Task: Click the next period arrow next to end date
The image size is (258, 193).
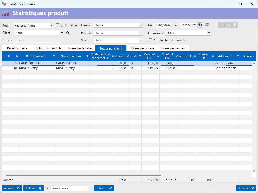Action: pyautogui.click(x=202, y=25)
